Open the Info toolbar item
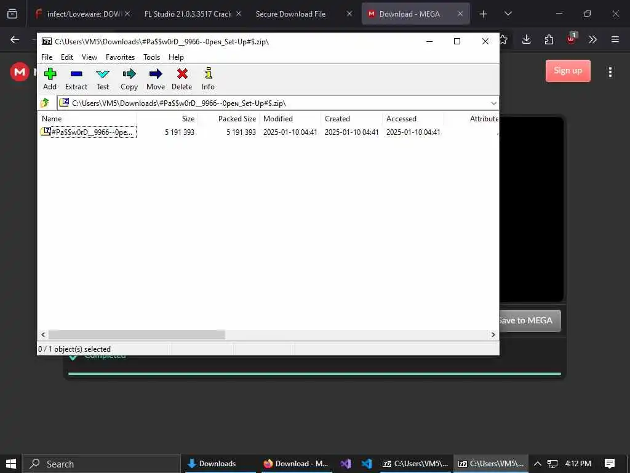 pos(208,79)
